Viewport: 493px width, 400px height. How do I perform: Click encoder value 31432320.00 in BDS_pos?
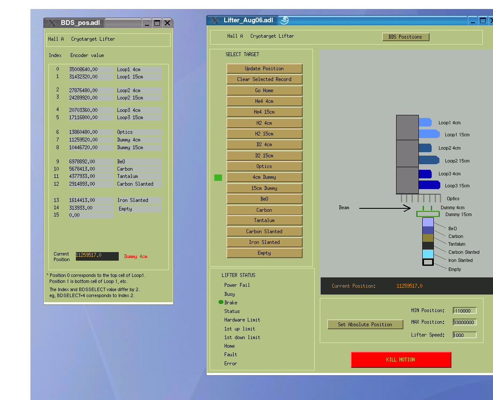pos(90,77)
